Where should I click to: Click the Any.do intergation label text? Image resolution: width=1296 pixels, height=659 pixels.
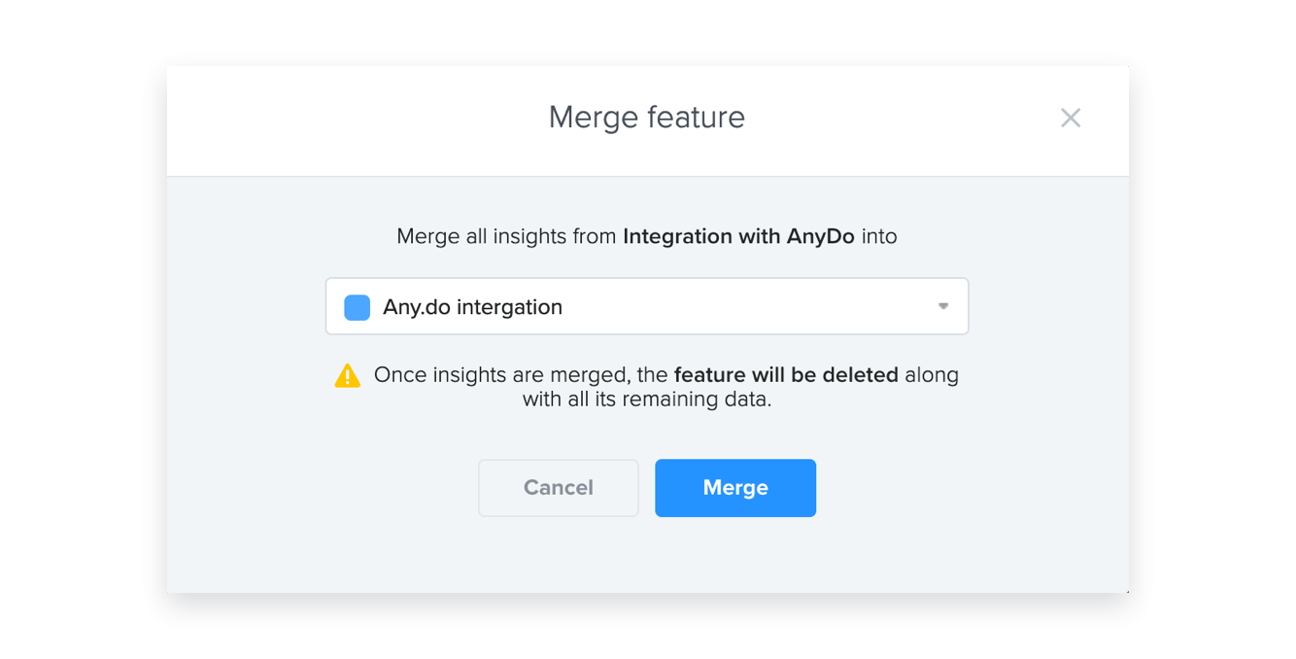click(473, 307)
